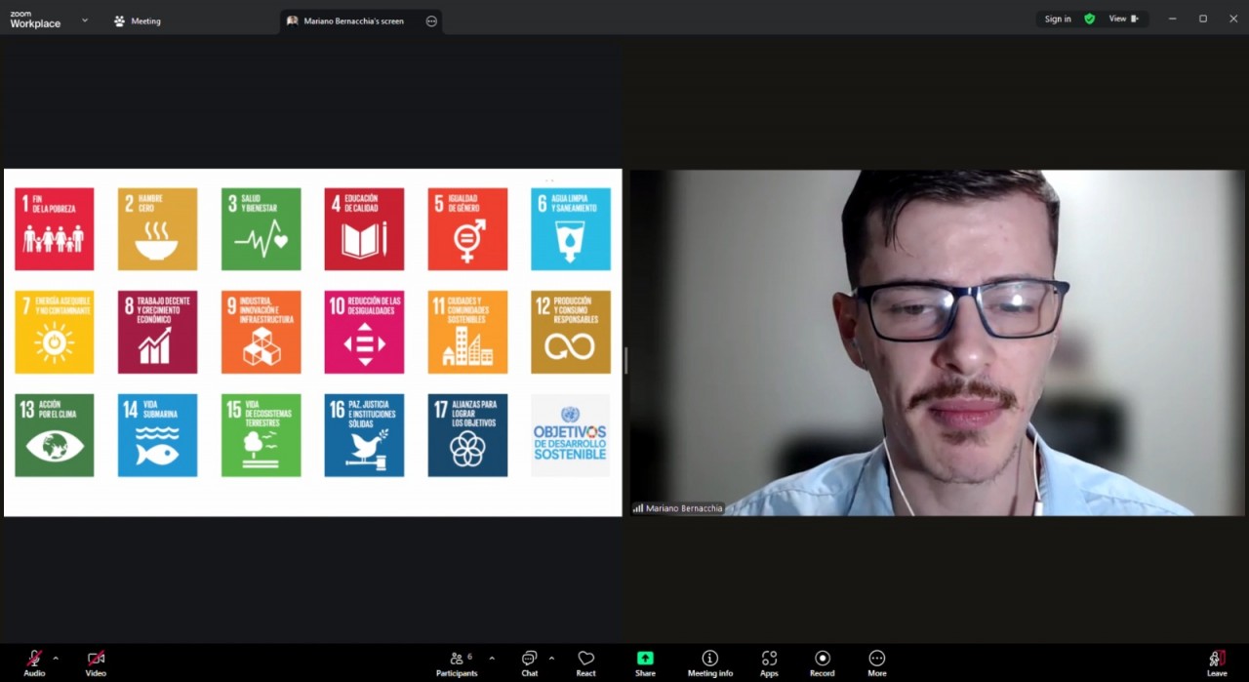Open the Participants panel
1249x682 pixels.
(x=457, y=660)
